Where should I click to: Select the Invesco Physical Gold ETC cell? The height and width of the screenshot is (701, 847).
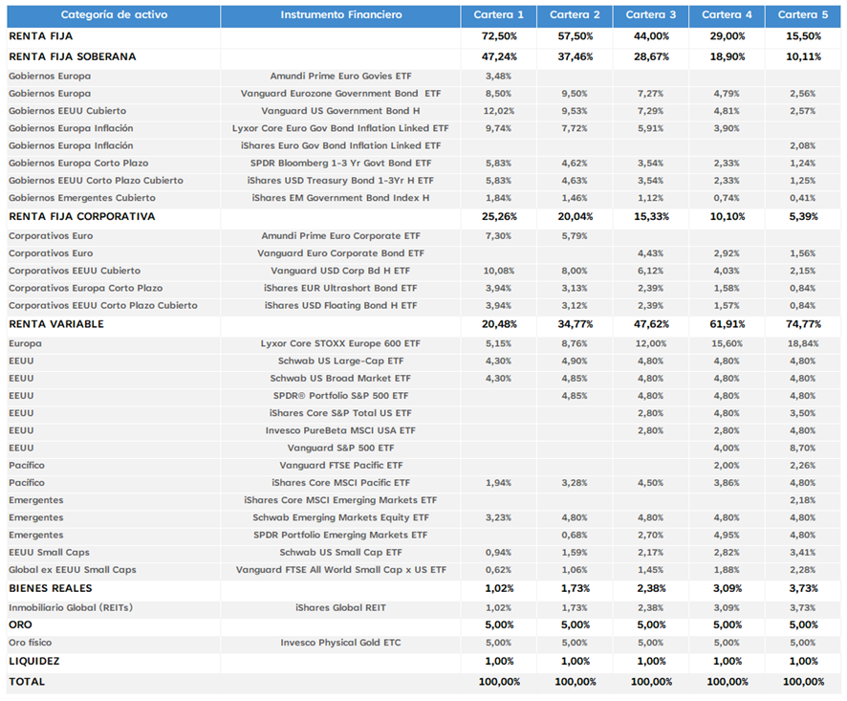[341, 643]
